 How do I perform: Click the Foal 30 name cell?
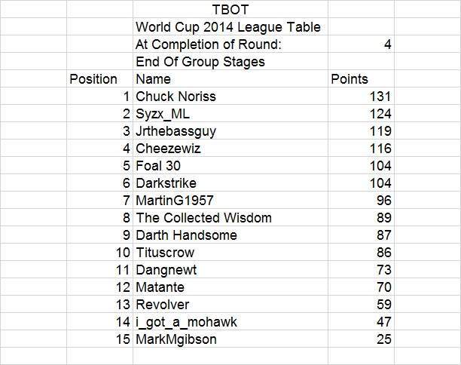point(230,165)
